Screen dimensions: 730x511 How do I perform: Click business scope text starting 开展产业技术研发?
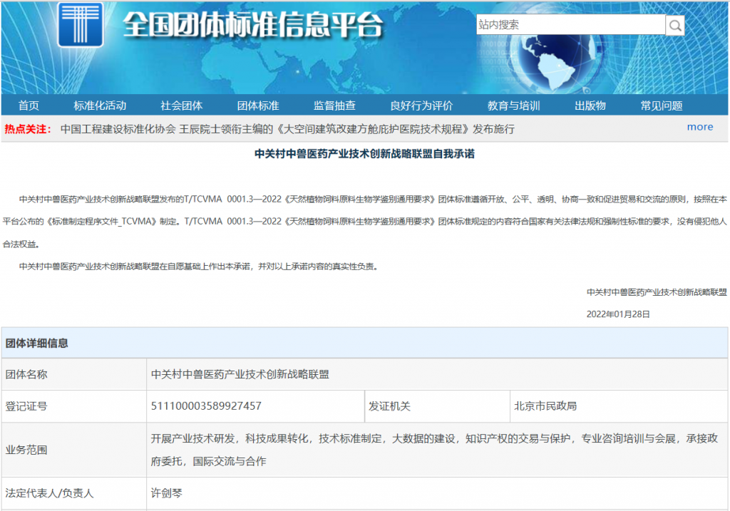[x=434, y=450]
